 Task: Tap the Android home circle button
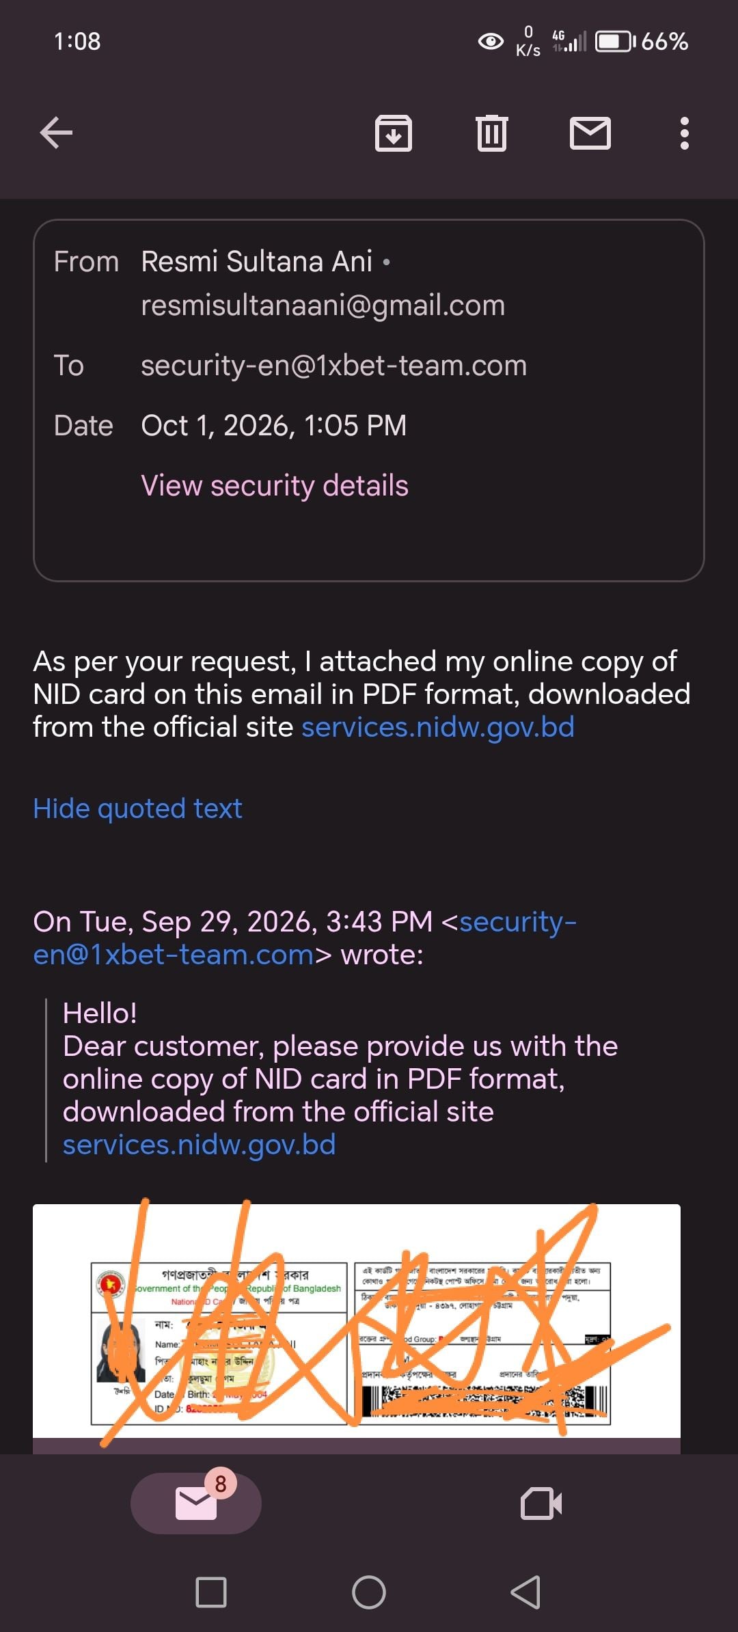pos(369,1592)
